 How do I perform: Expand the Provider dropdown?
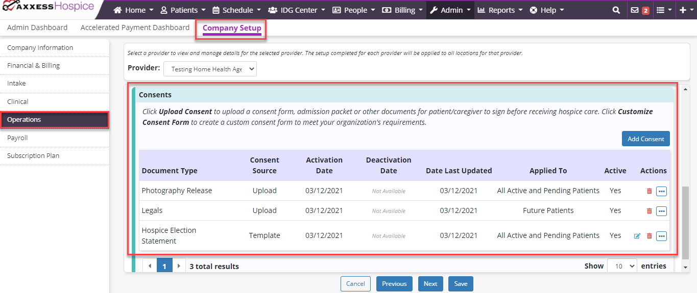(x=210, y=69)
